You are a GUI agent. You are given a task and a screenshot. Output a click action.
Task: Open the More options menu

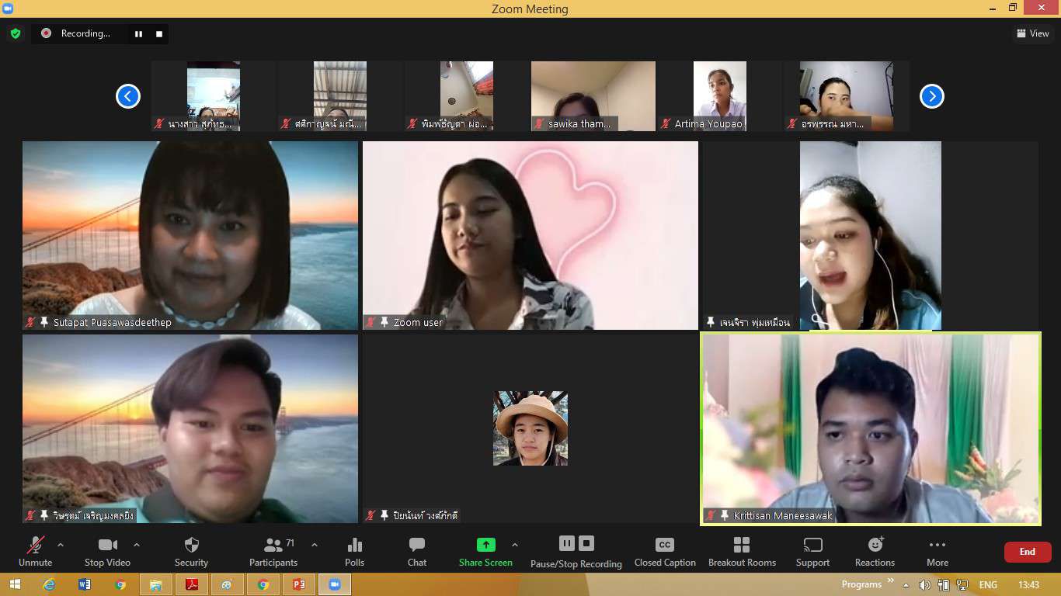pos(937,551)
